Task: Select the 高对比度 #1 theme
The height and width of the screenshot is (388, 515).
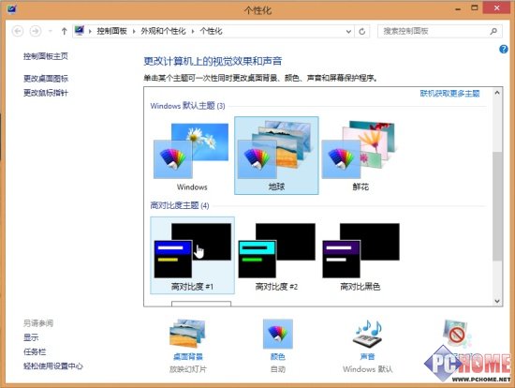Action: [192, 255]
